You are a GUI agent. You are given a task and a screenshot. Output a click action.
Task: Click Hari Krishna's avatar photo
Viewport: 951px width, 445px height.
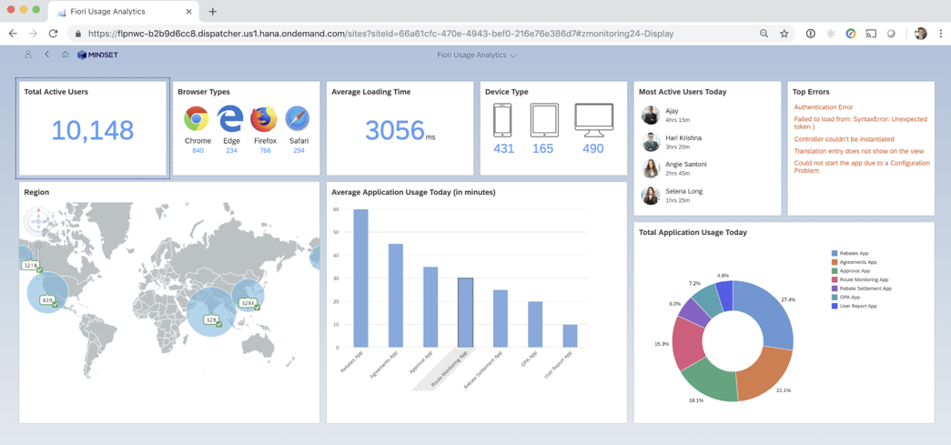651,142
